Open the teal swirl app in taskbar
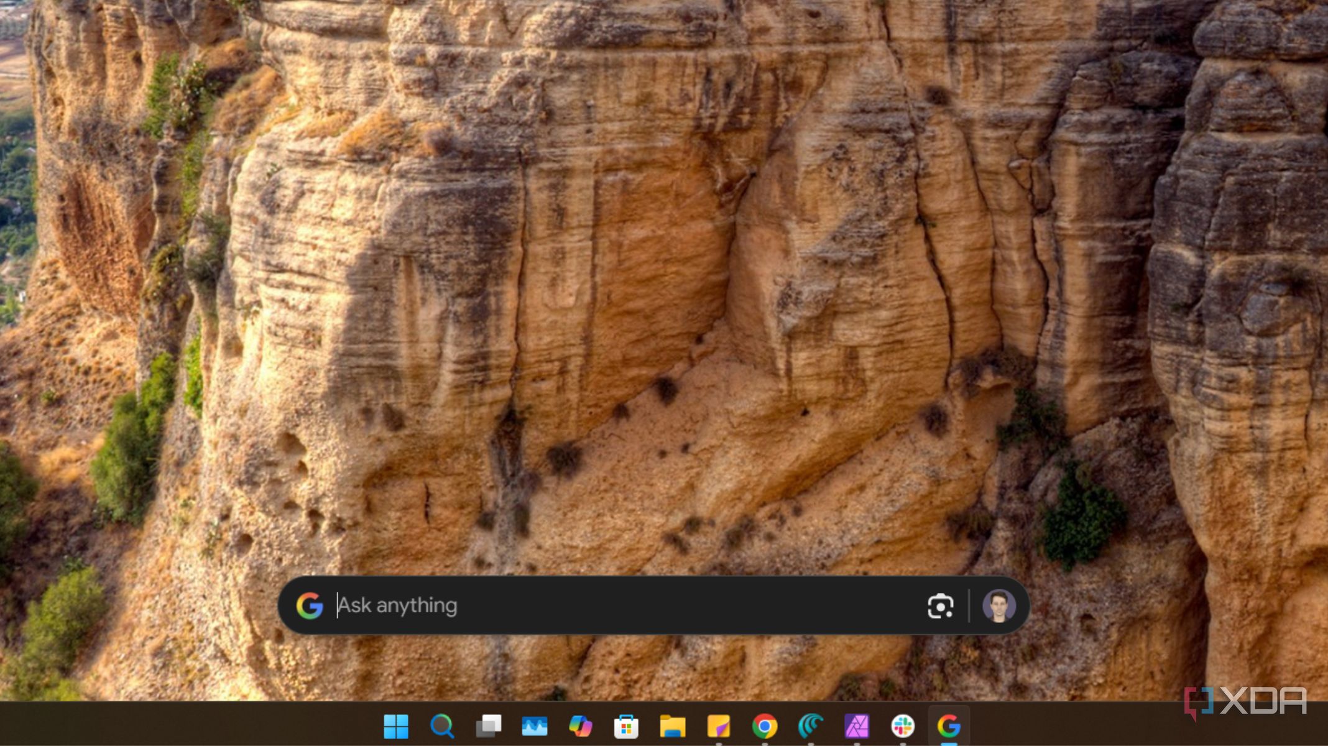Image resolution: width=1328 pixels, height=746 pixels. click(x=810, y=725)
